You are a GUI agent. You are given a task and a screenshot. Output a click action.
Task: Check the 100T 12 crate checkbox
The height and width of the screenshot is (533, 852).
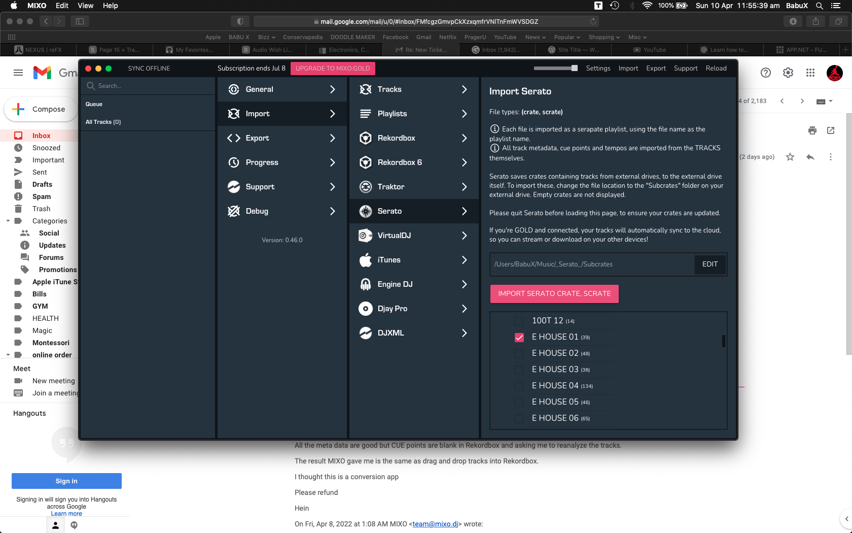pos(519,321)
